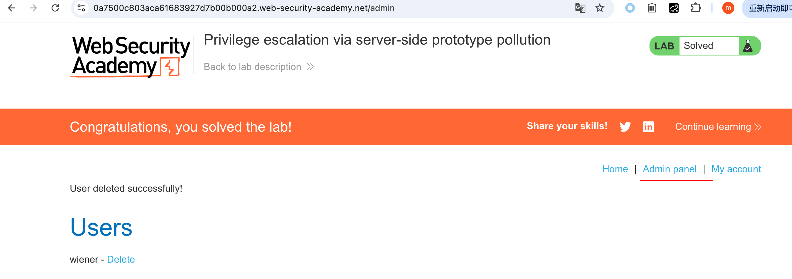Click the forward navigation arrow
The height and width of the screenshot is (279, 792).
[33, 8]
